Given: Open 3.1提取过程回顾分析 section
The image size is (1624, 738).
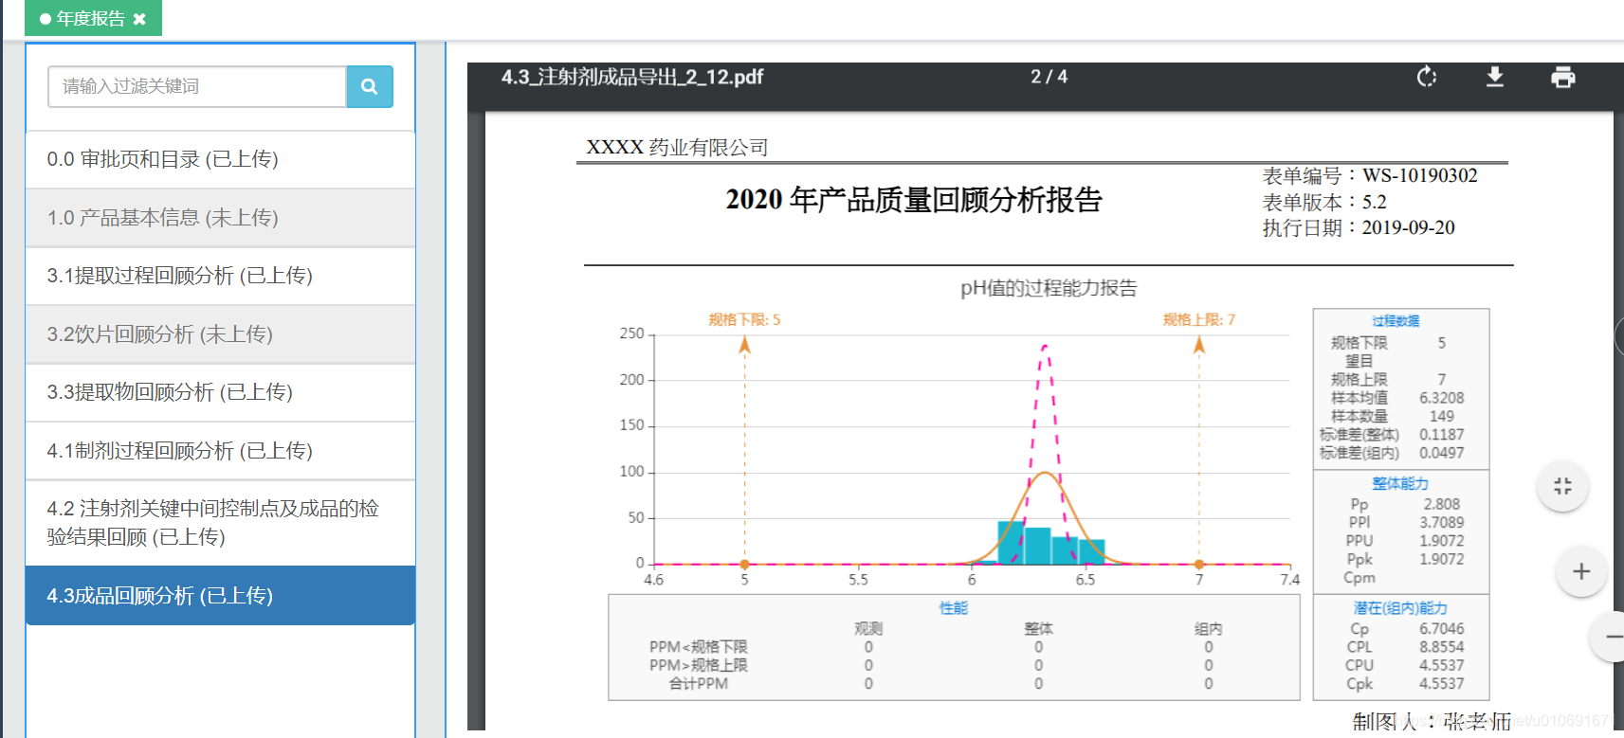Looking at the screenshot, I should coord(220,276).
